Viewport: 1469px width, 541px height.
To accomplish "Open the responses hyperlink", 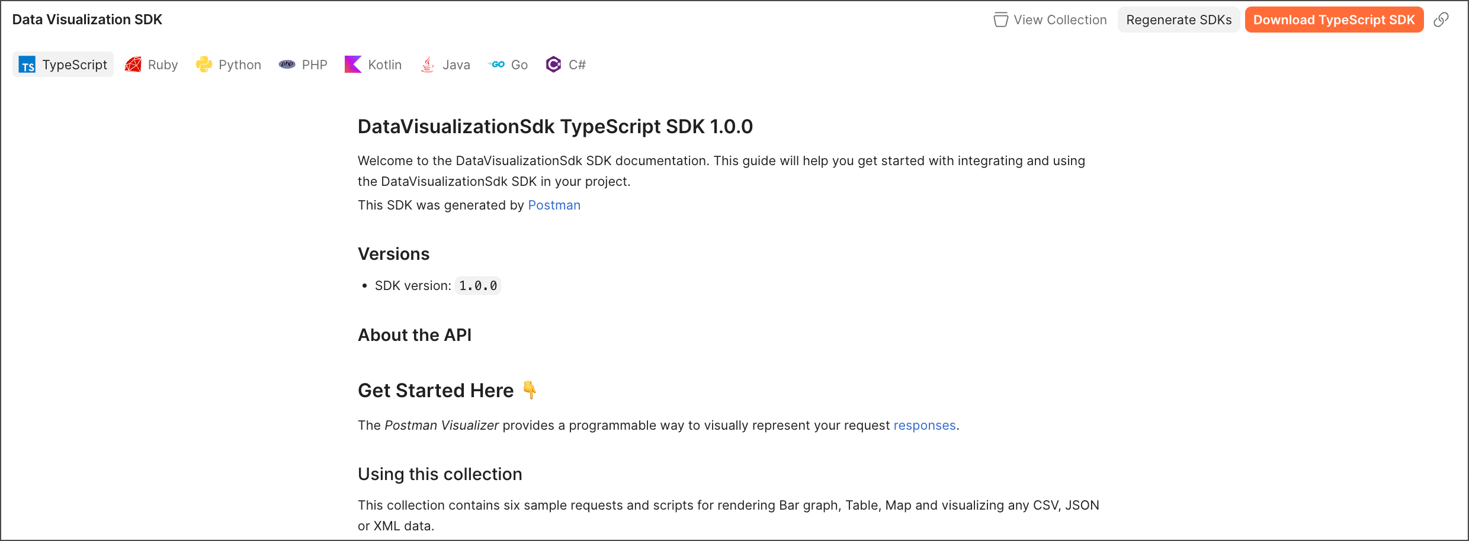I will [x=924, y=426].
